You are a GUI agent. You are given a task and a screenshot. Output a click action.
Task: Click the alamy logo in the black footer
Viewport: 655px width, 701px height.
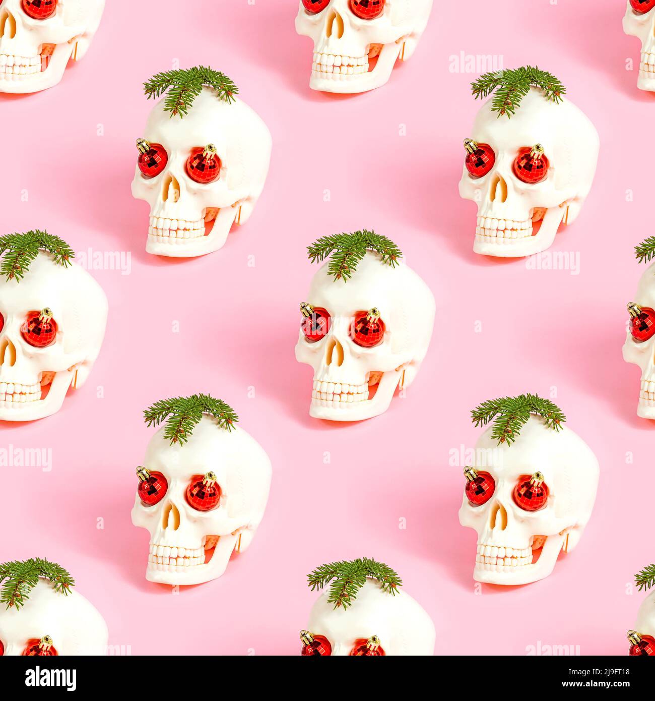tap(50, 678)
